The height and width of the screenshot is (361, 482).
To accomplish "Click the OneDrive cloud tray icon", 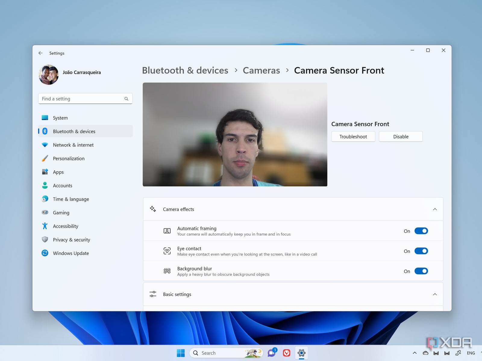I will 425,353.
